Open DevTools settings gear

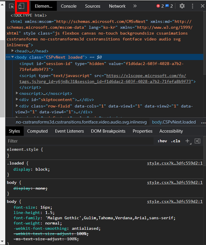pos(182,6)
